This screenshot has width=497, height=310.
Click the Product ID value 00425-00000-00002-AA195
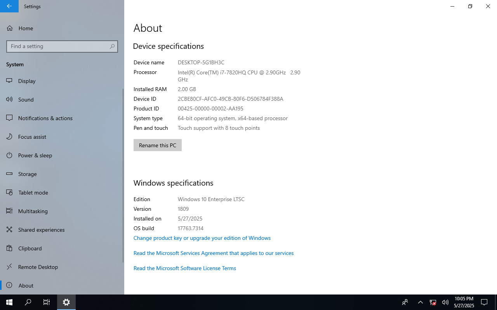(210, 108)
